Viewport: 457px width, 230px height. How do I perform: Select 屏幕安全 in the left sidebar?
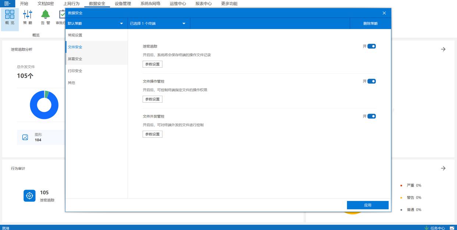click(x=75, y=59)
